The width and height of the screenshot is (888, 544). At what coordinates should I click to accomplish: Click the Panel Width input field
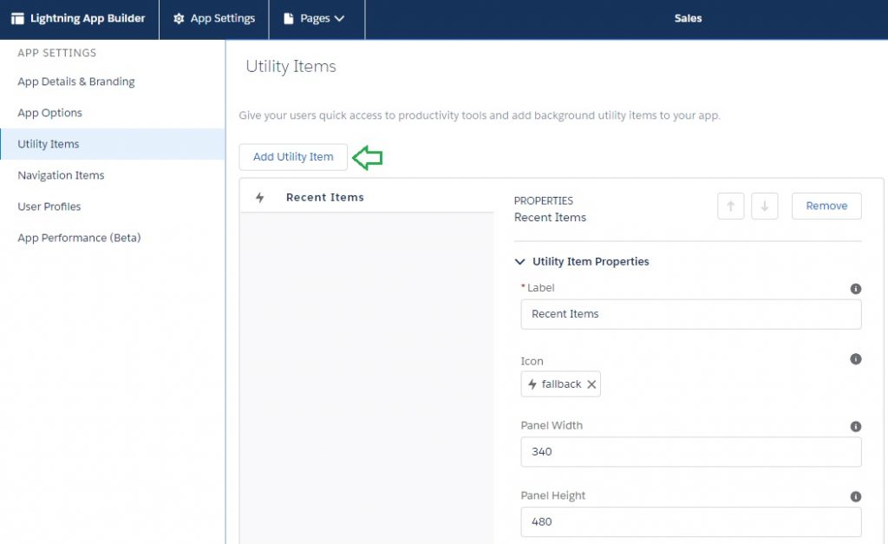690,452
